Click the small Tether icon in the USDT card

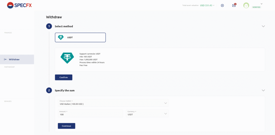click(61, 37)
